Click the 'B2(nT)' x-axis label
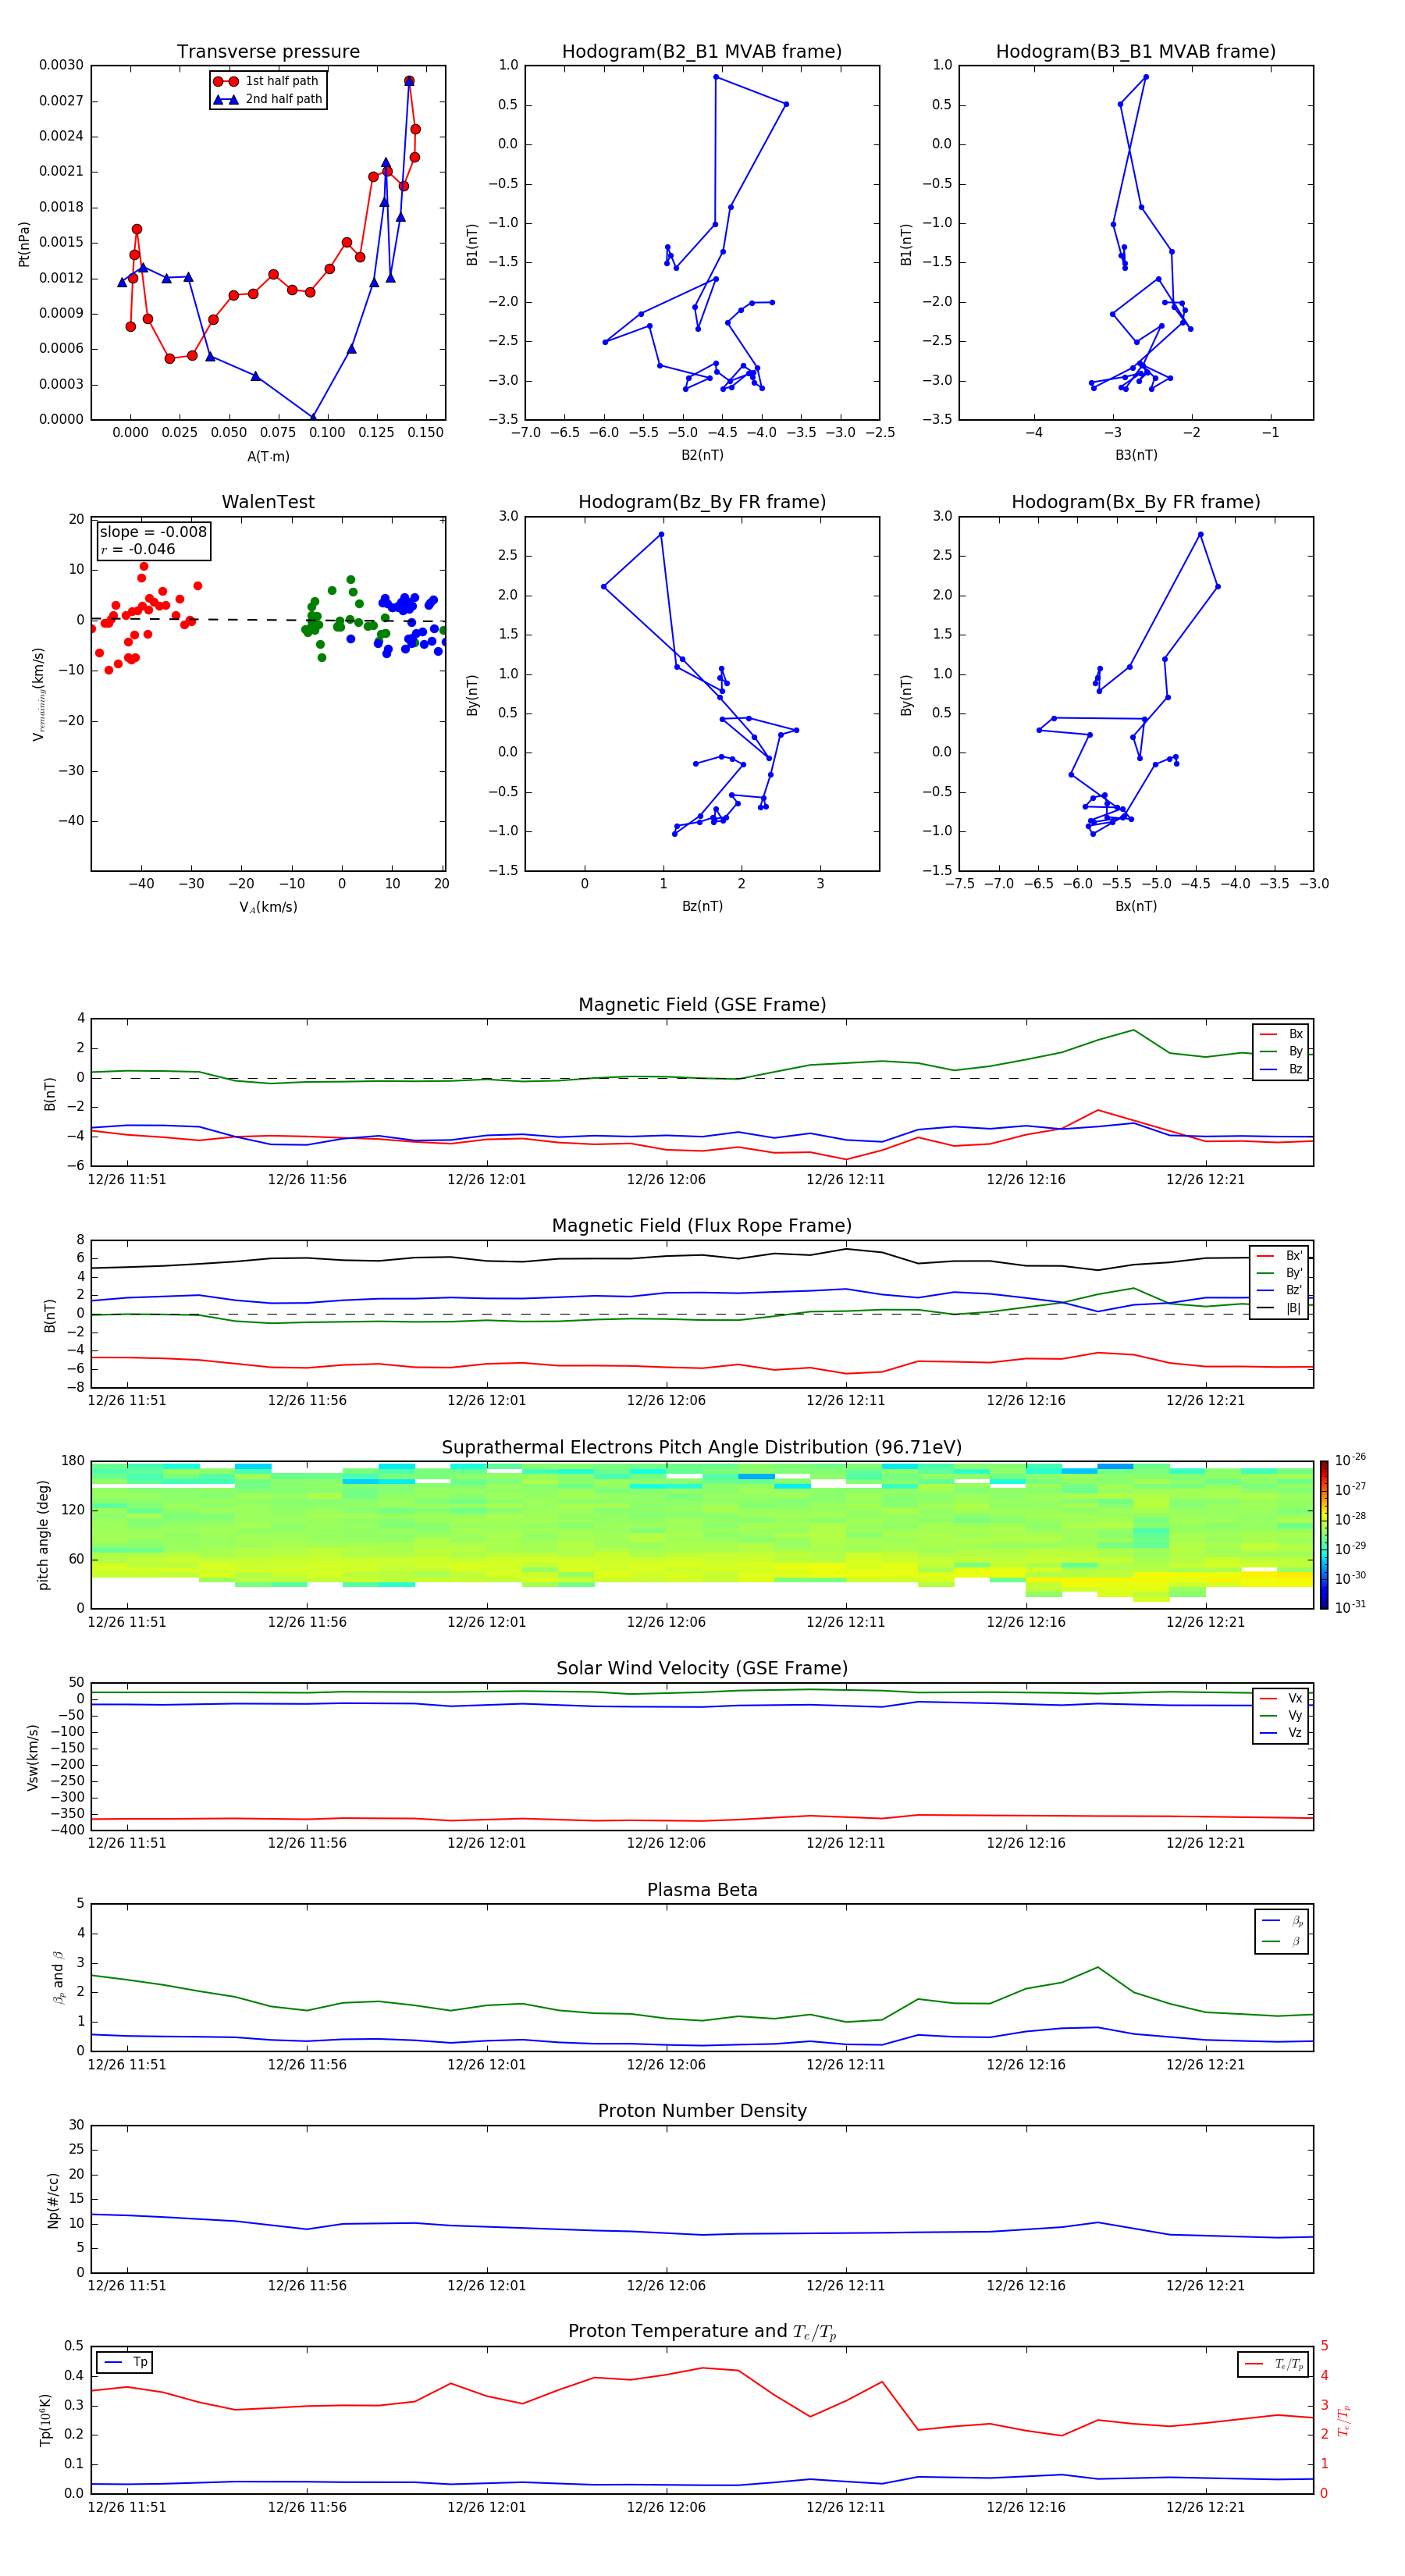The image size is (1405, 2576). (x=702, y=455)
